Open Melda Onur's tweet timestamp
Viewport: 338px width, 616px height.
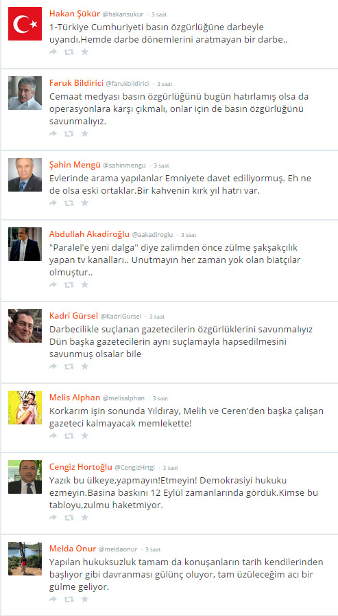pos(153,549)
